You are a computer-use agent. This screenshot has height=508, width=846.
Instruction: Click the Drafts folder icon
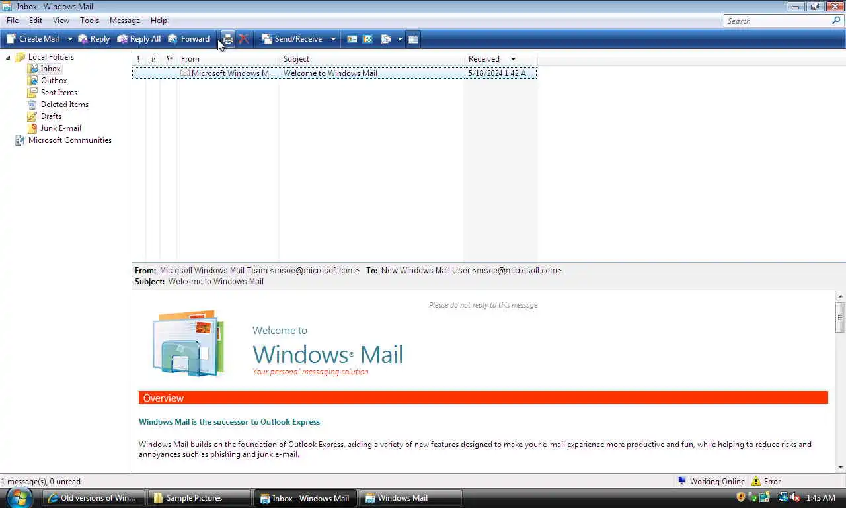(32, 116)
